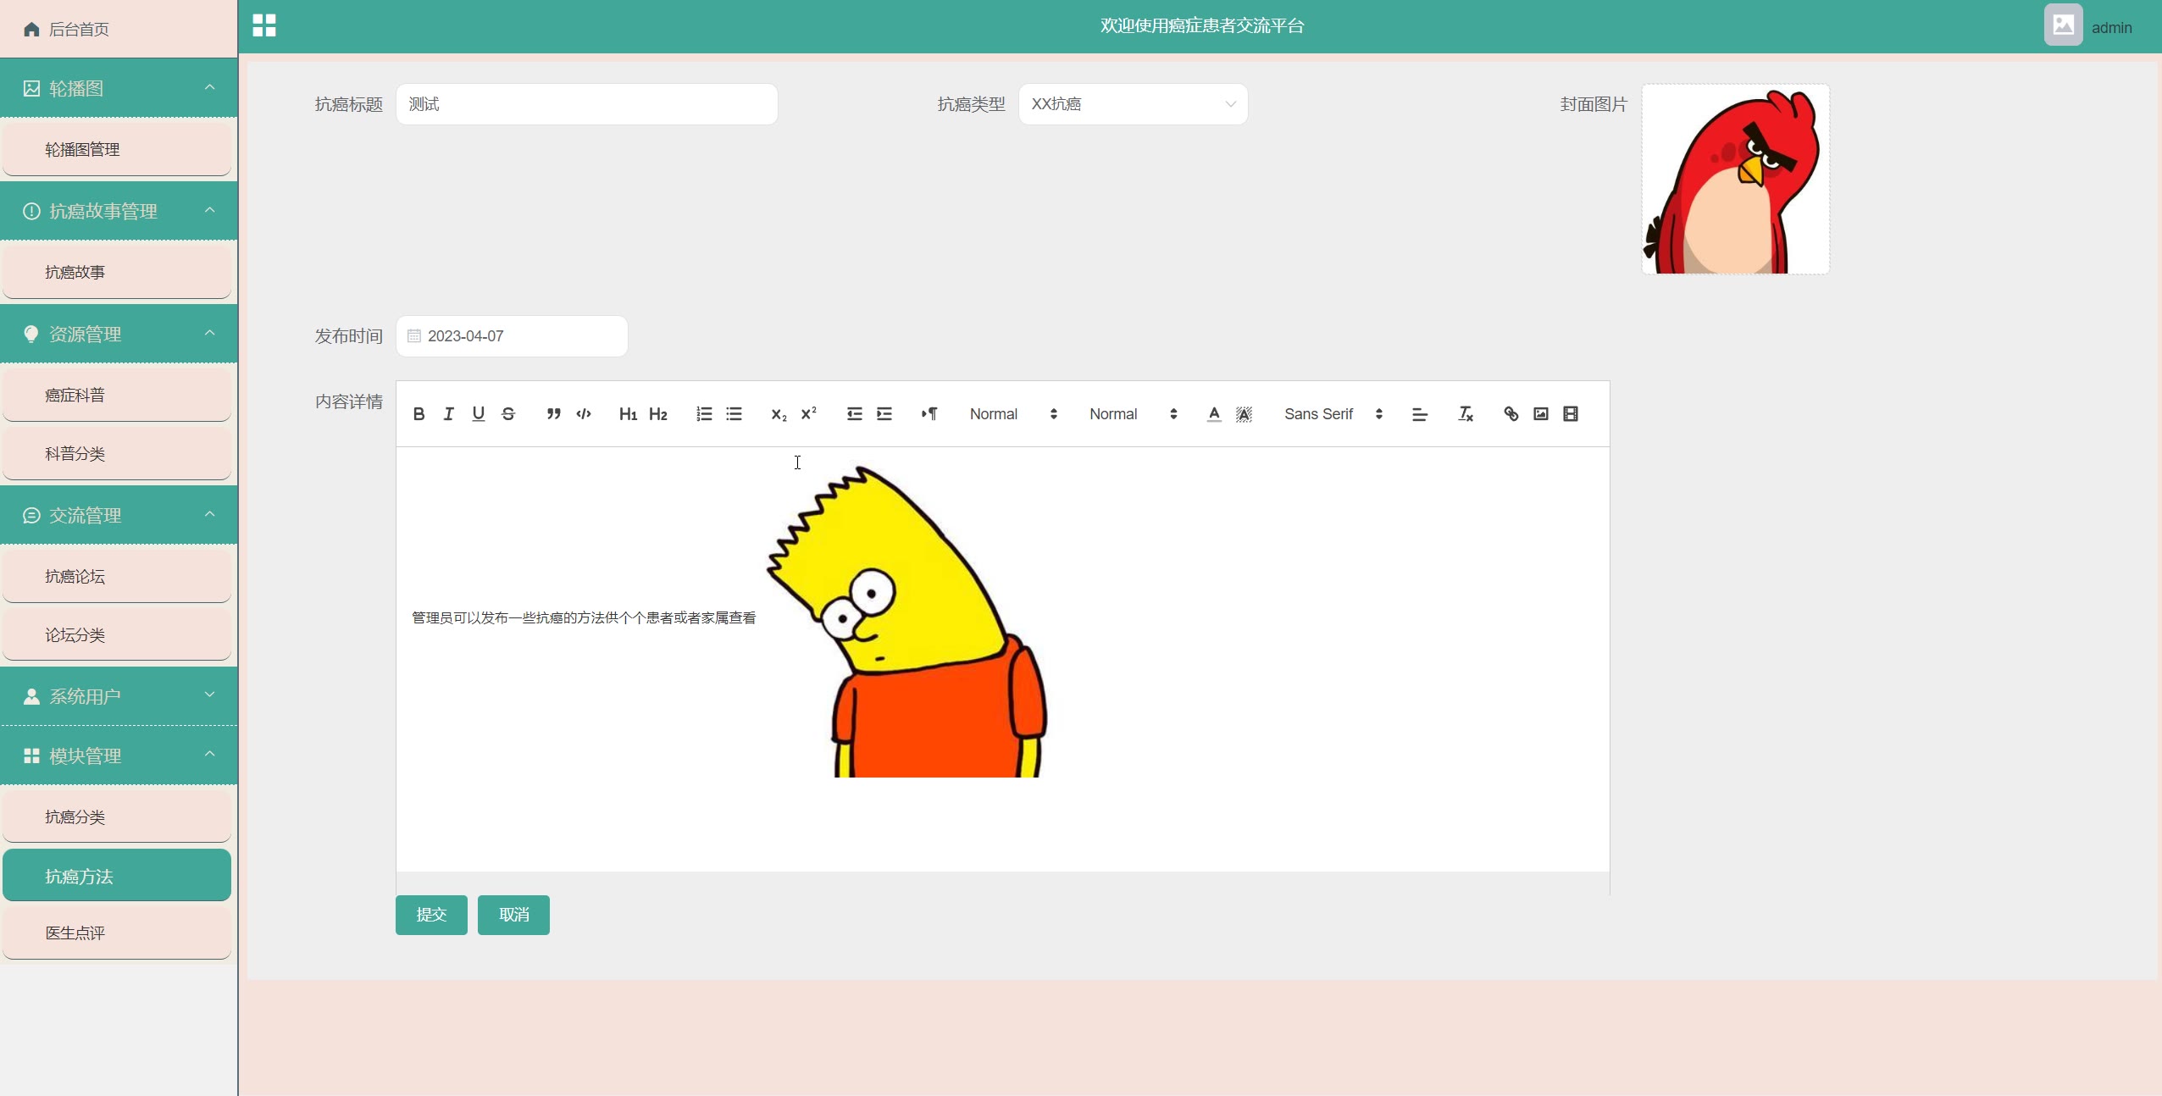The image size is (2162, 1096).
Task: Click the 取消 button
Action: click(513, 915)
